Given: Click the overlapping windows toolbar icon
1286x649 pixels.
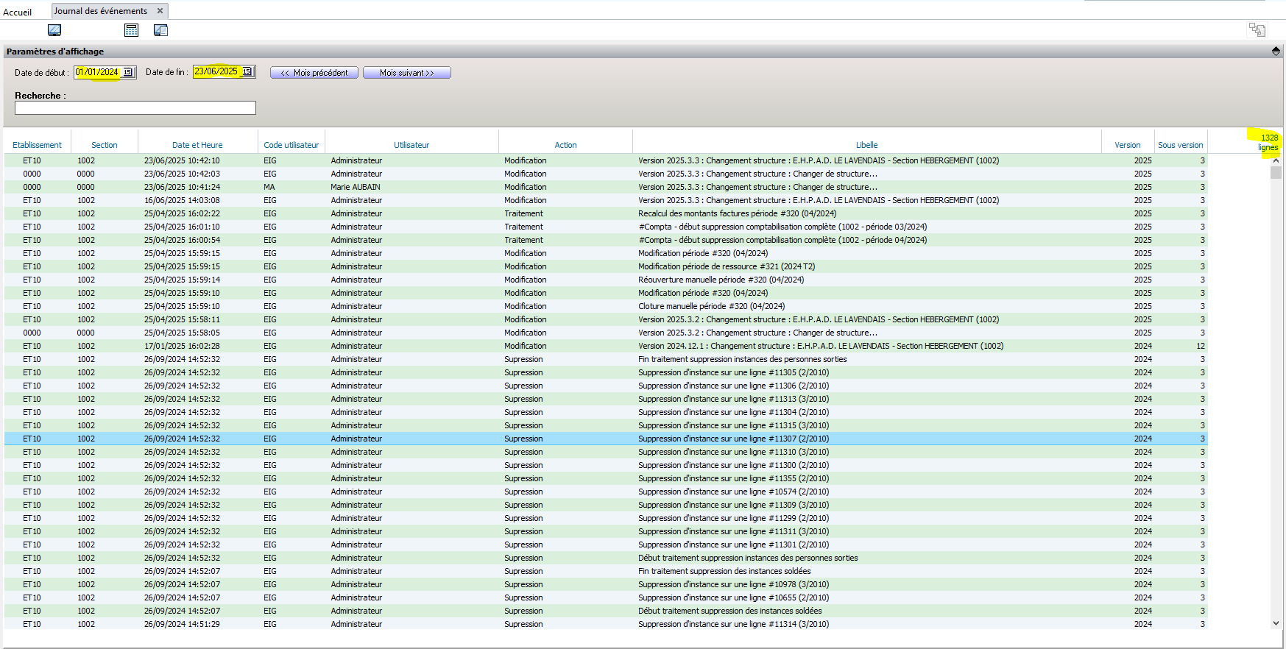Looking at the screenshot, I should point(160,30).
